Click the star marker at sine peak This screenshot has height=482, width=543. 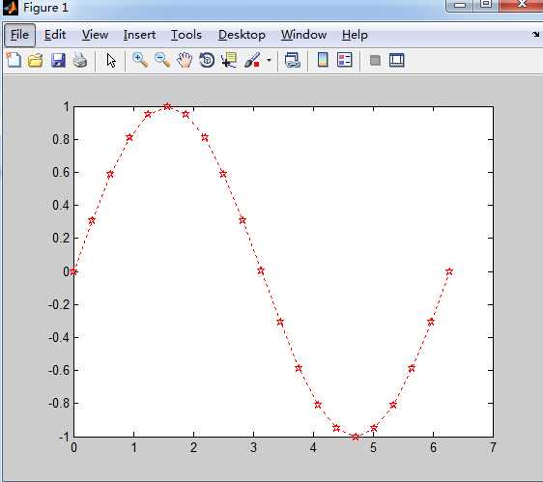(x=167, y=106)
